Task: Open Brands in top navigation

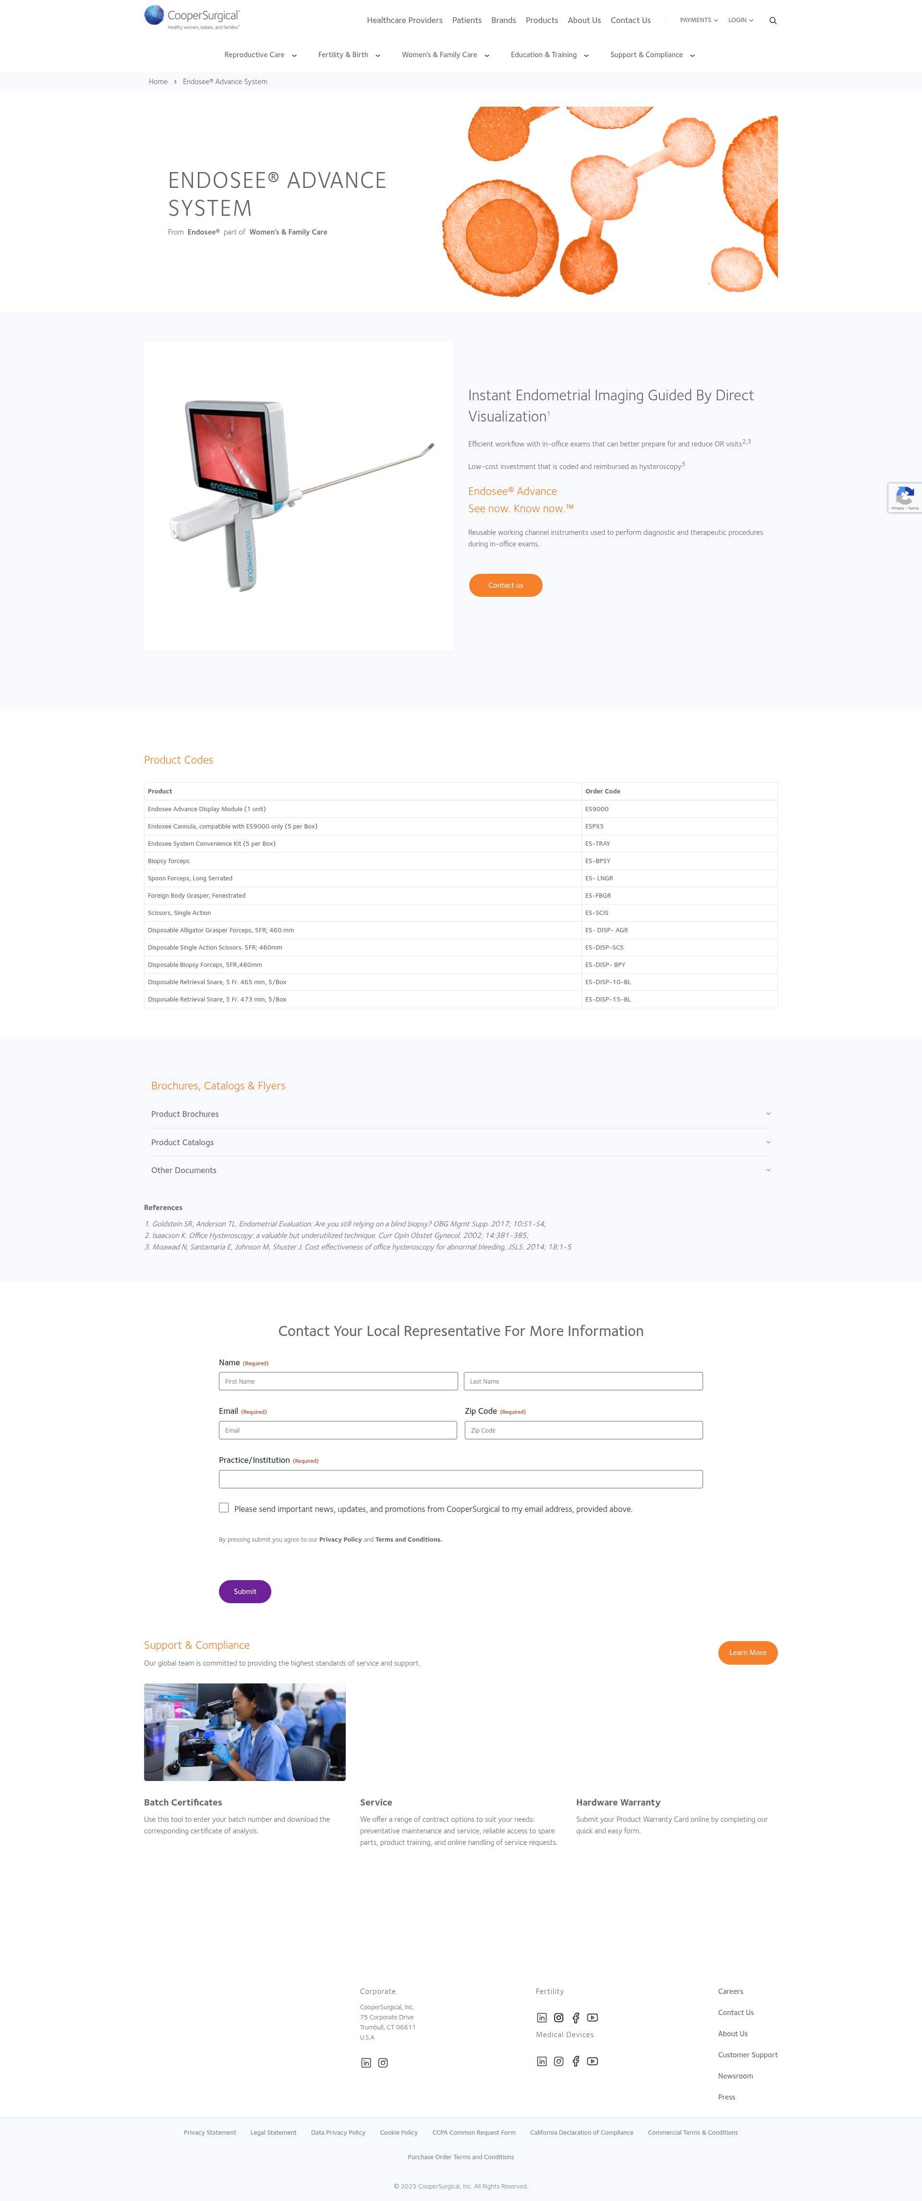Action: pos(503,21)
